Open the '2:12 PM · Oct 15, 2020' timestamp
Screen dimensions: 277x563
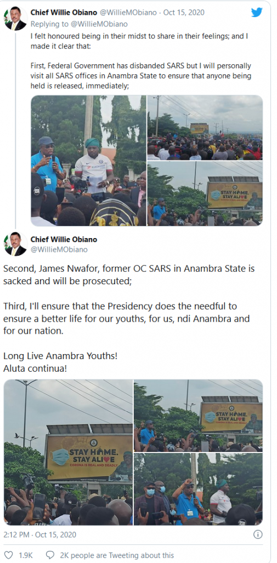40,534
